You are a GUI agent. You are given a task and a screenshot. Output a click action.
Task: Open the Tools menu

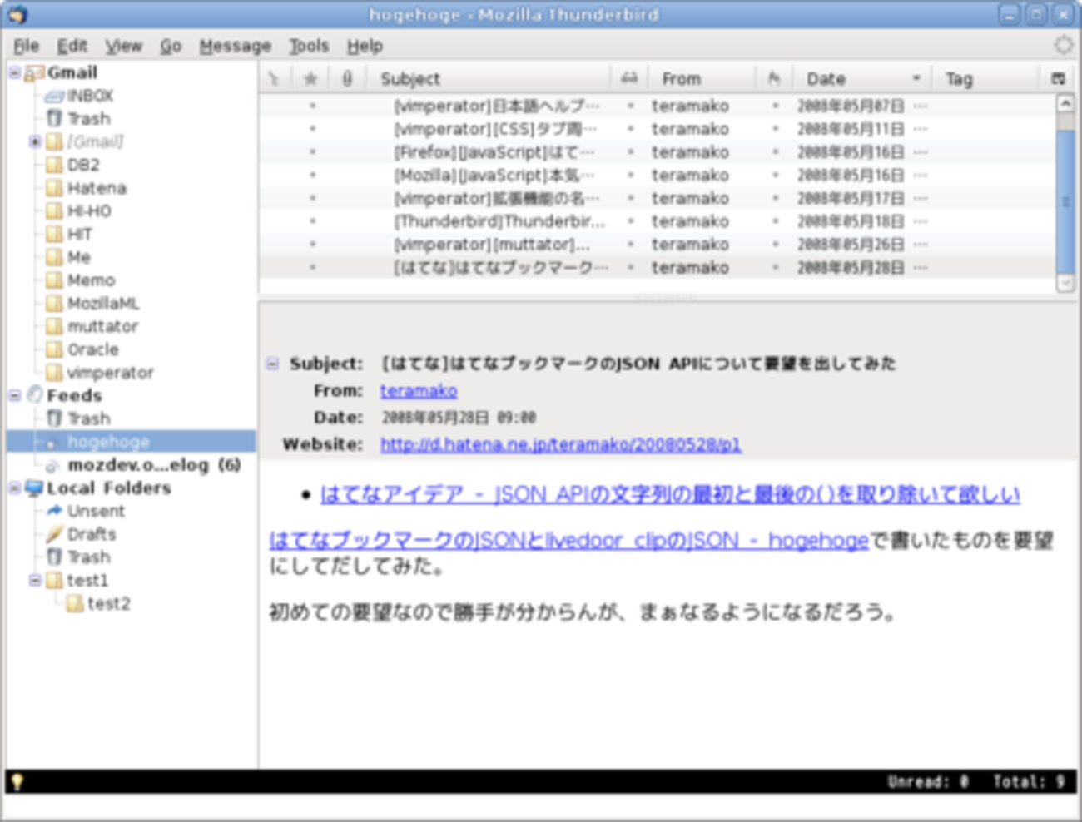coord(309,46)
